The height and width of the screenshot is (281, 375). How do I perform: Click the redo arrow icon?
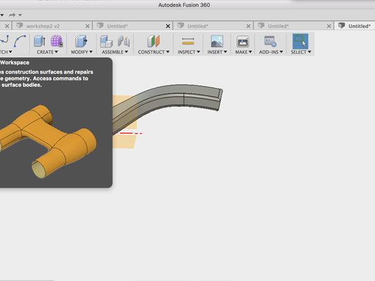[x=12, y=15]
